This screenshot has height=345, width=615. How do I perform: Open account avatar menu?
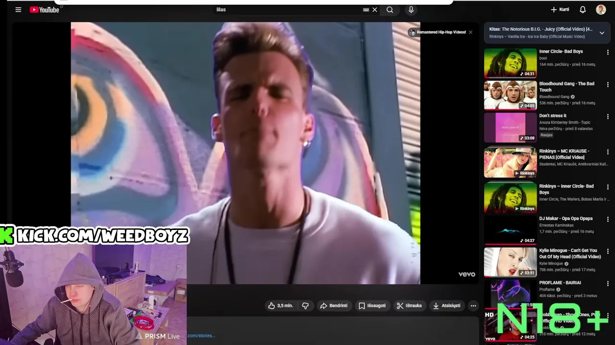coord(601,10)
